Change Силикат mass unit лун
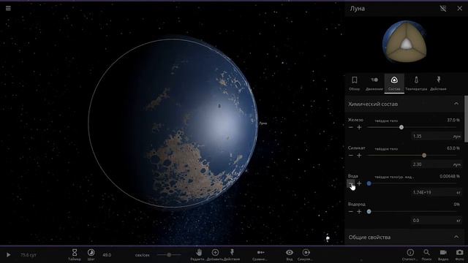The width and height of the screenshot is (468, 263). (x=456, y=164)
